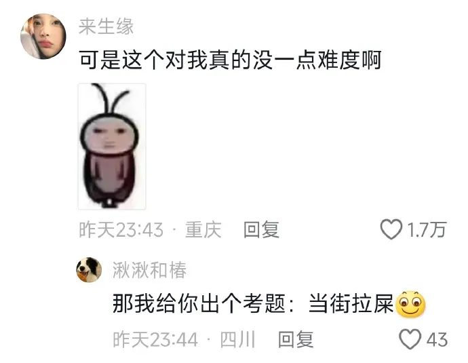Viewport: 468px width, 363px height.
Task: Tap the smiling emoji in the reply
Action: click(x=410, y=304)
